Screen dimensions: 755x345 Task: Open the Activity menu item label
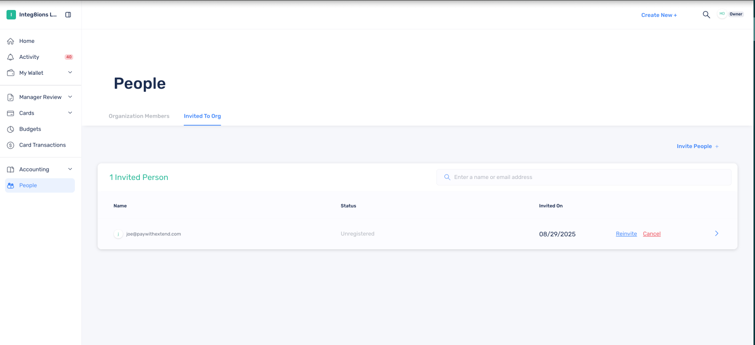click(29, 57)
